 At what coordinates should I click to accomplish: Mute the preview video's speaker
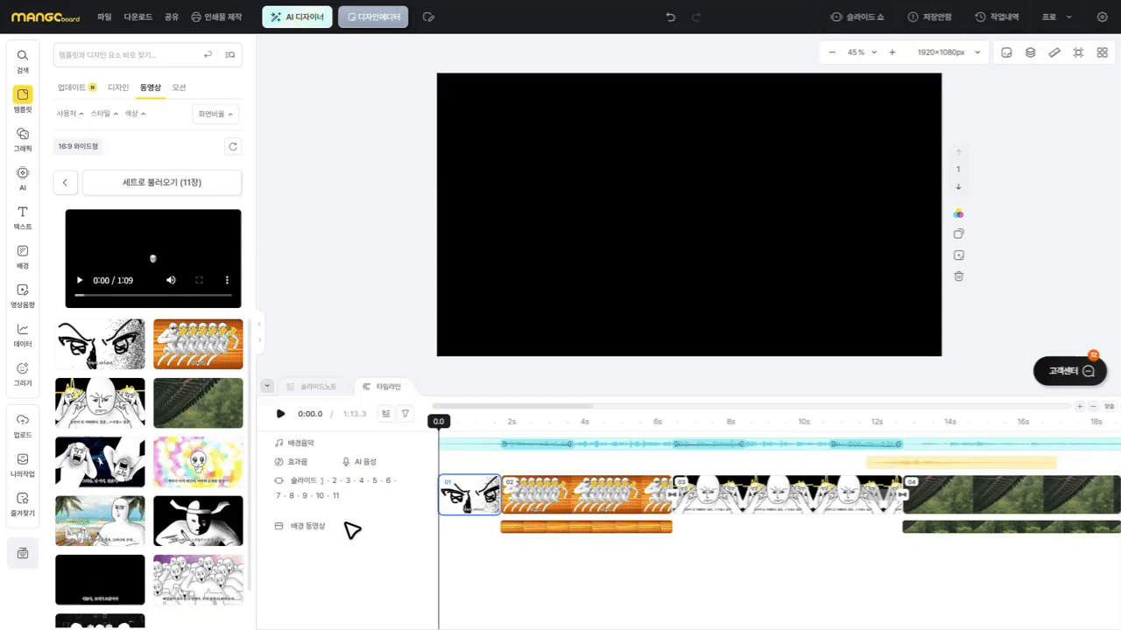tap(171, 280)
